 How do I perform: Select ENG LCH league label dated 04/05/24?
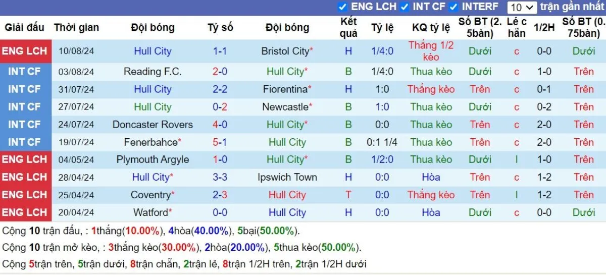pyautogui.click(x=24, y=160)
